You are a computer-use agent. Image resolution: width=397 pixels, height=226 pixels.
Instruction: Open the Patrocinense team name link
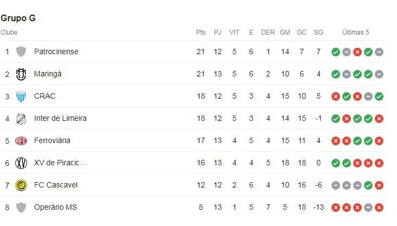click(x=56, y=51)
